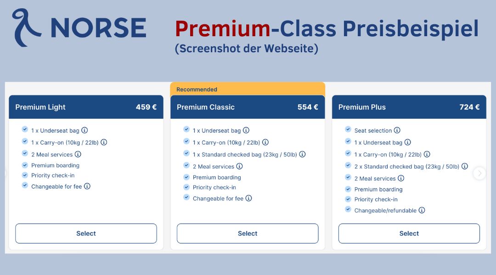The height and width of the screenshot is (275, 496).
Task: Click the Norse logo
Action: click(x=79, y=28)
